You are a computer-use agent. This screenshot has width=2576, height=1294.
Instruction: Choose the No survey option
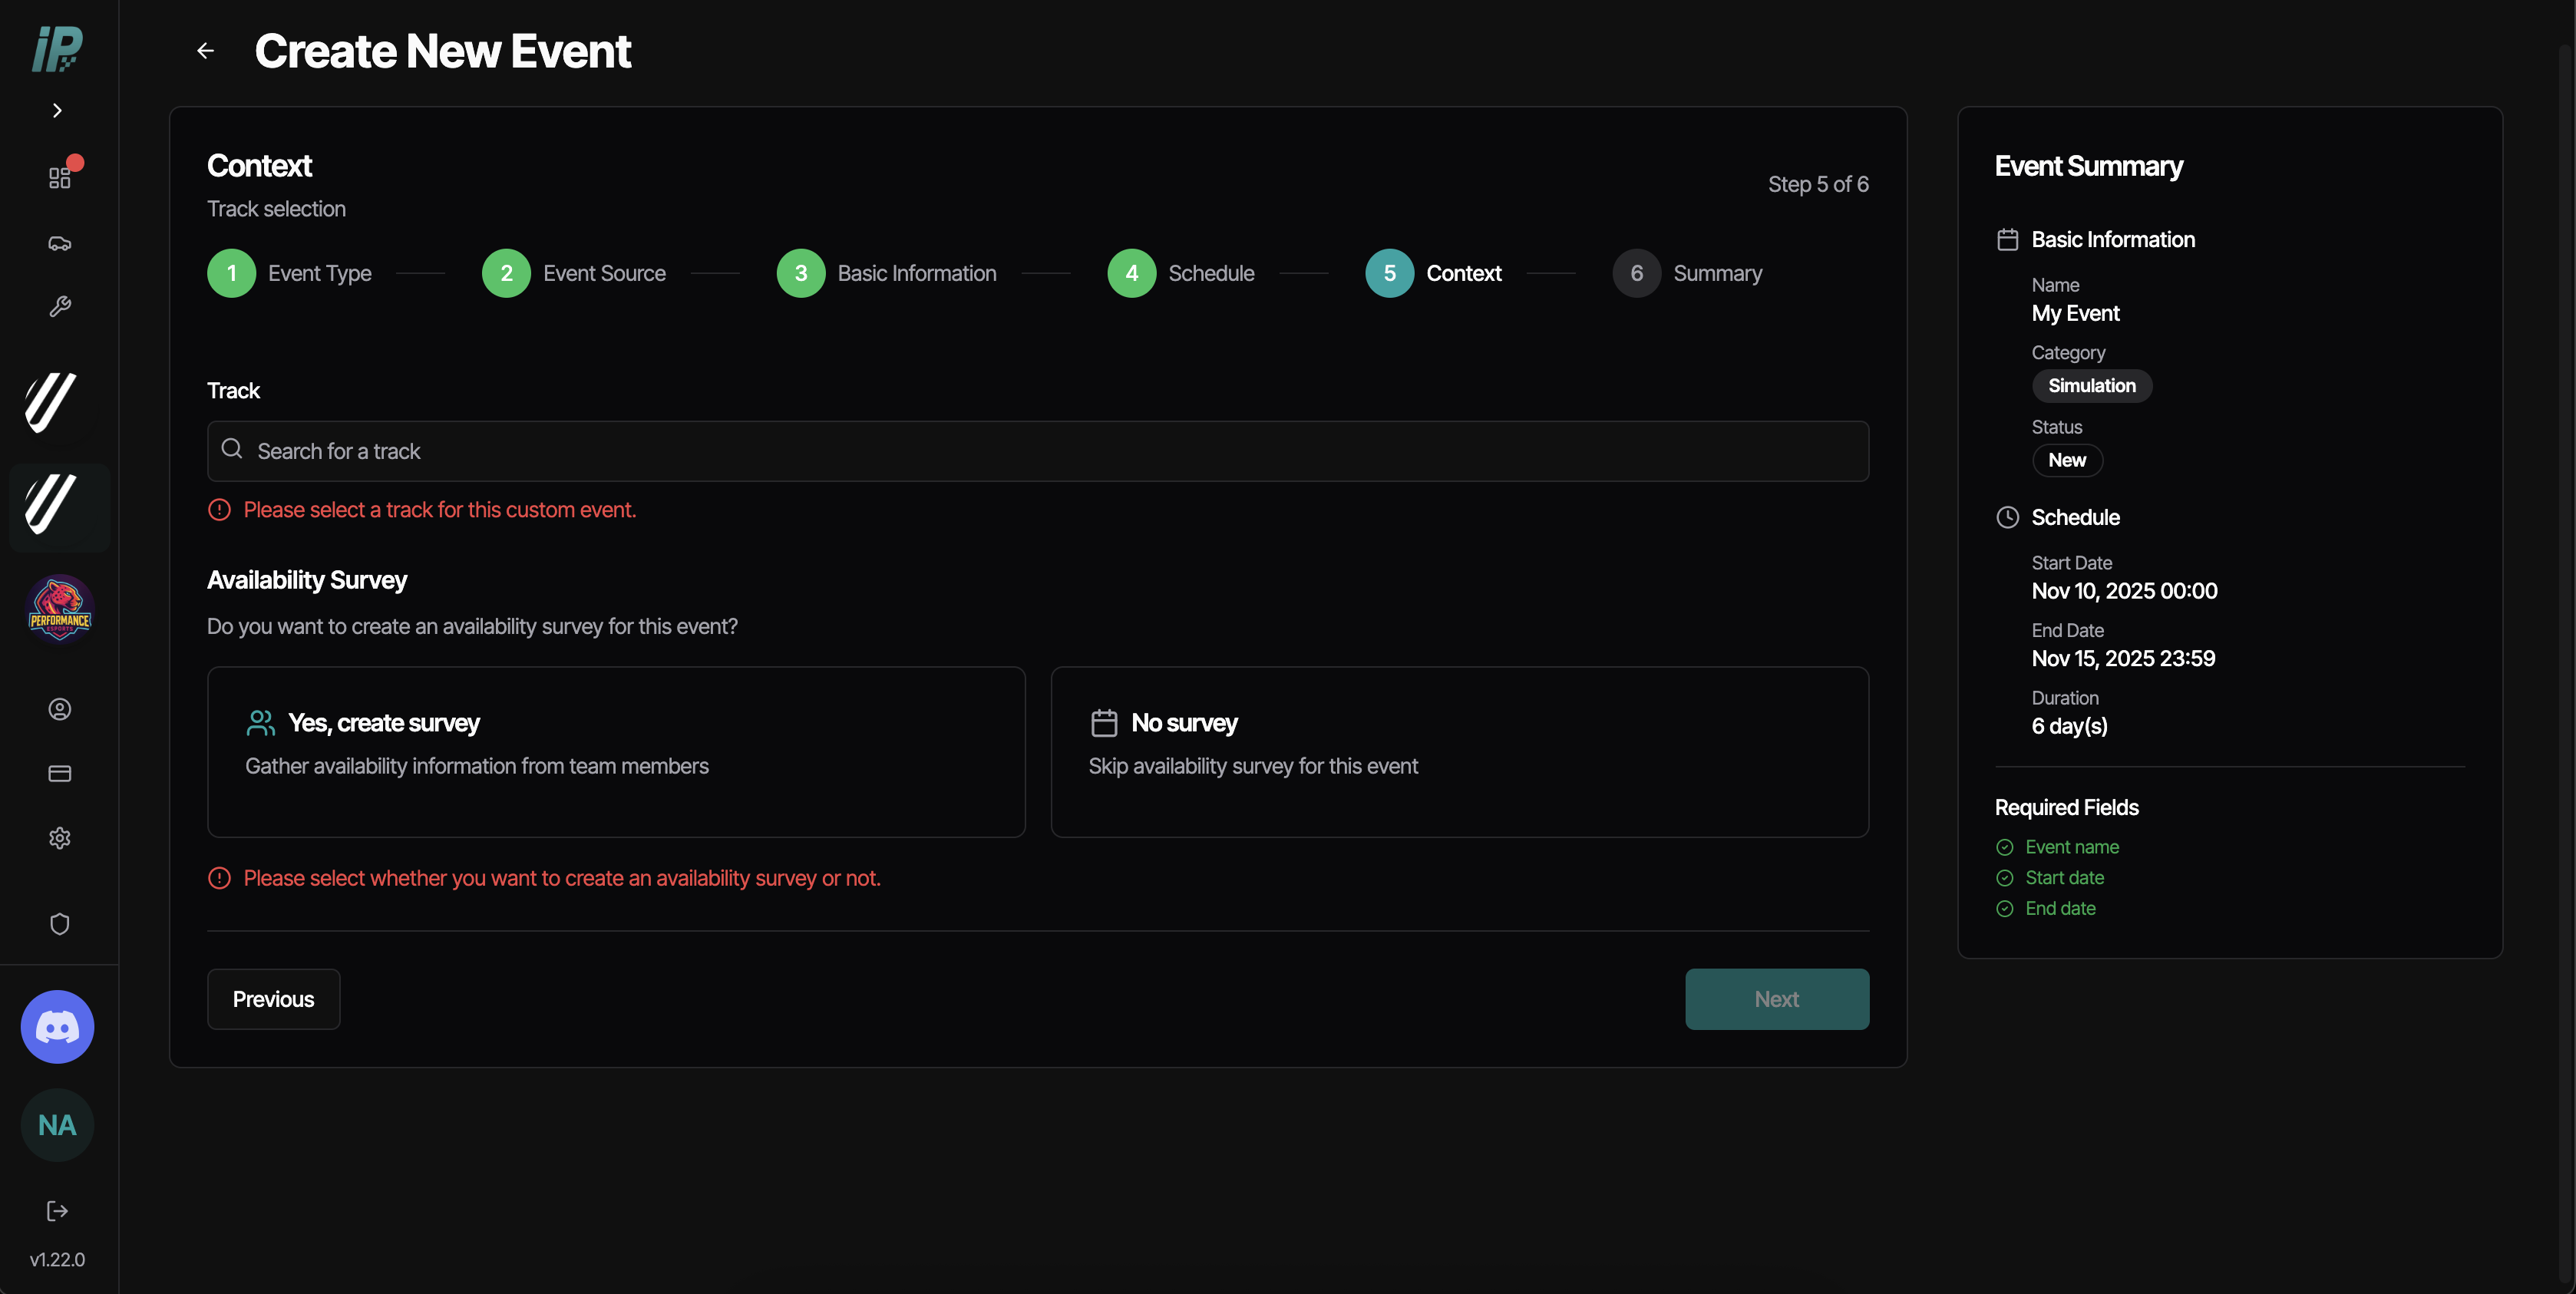1460,752
